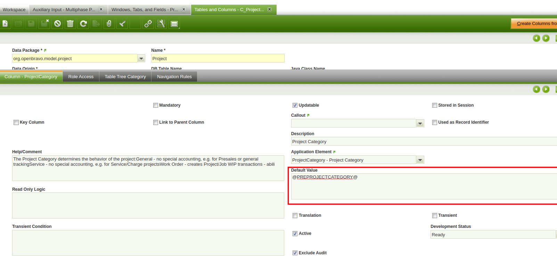Viewport: 557px width, 263px height.
Task: Open attachments with the paperclip icon
Action: pyautogui.click(x=109, y=24)
